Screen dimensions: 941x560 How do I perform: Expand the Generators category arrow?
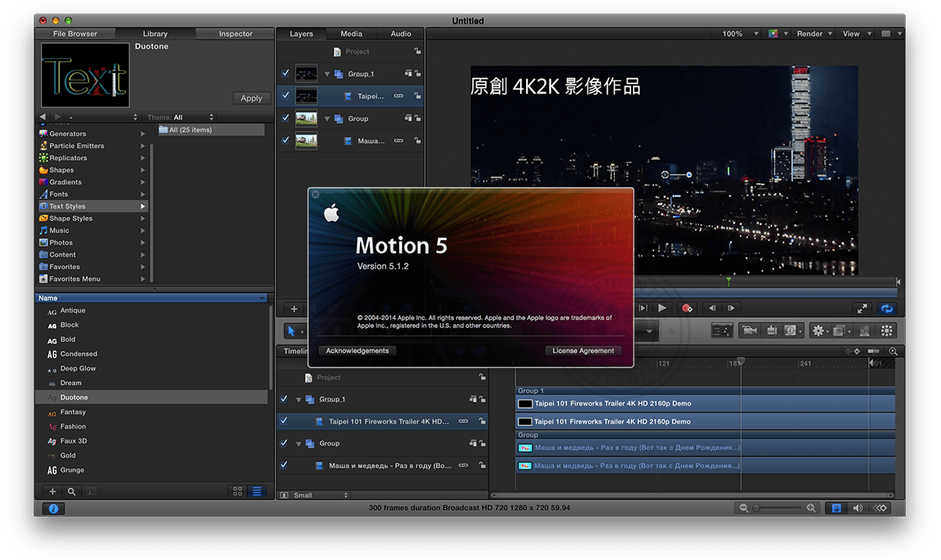(143, 134)
